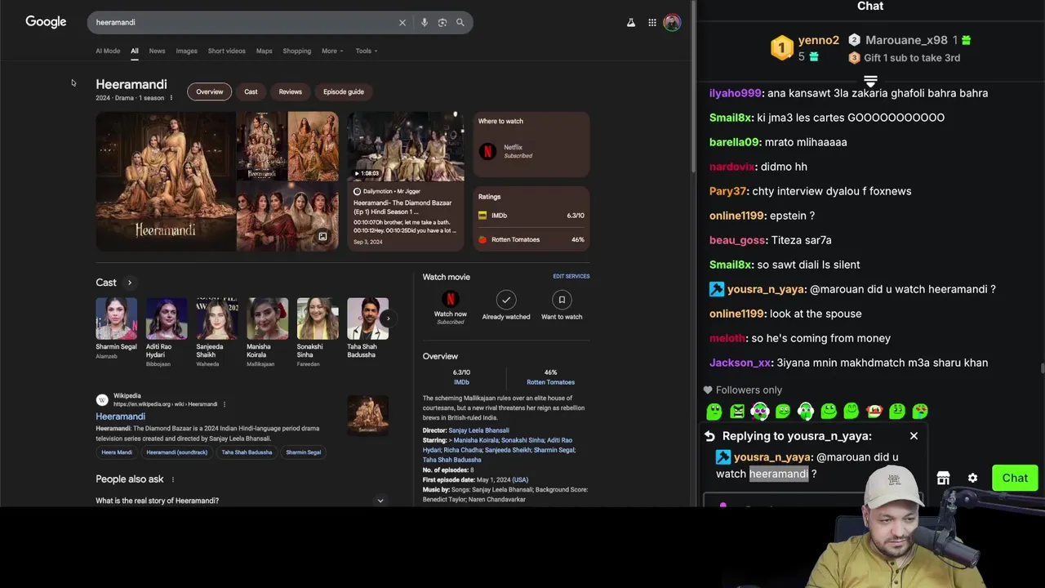The width and height of the screenshot is (1045, 588).
Task: Open the main Heeramandi poster image
Action: click(x=166, y=181)
